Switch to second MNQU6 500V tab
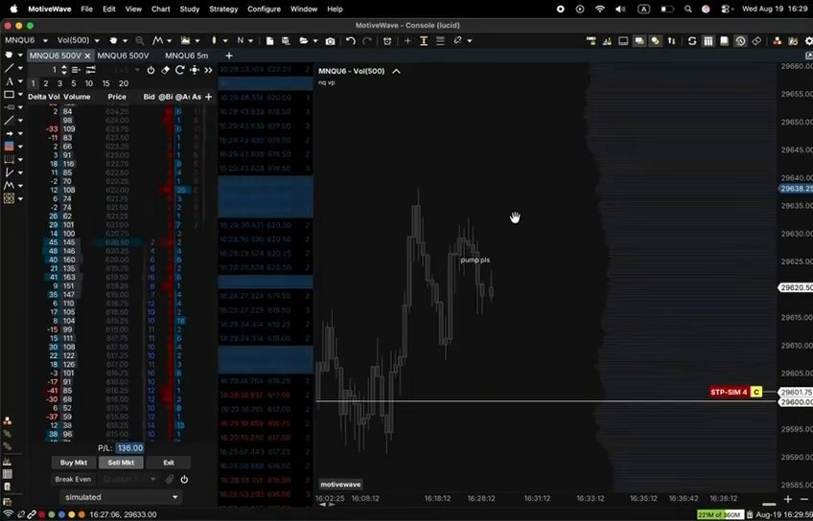This screenshot has height=521, width=813. click(x=123, y=56)
